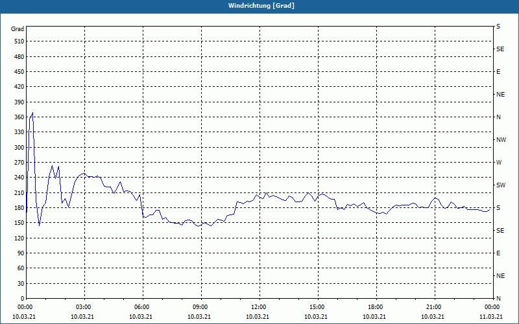
Task: Click the 390 degree axis label
Action: click(x=19, y=102)
